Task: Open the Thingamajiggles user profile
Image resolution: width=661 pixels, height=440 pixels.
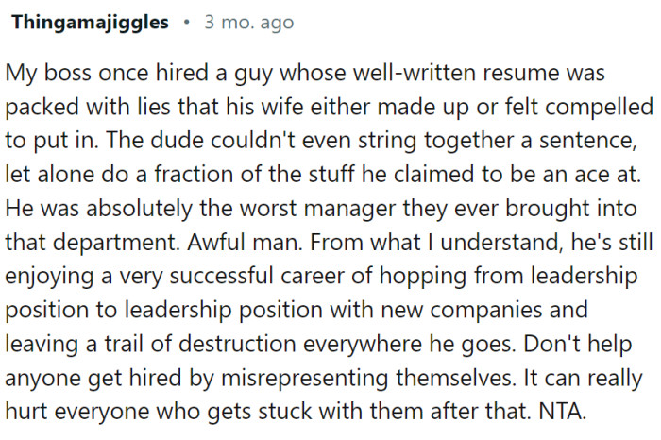Action: coord(90,21)
